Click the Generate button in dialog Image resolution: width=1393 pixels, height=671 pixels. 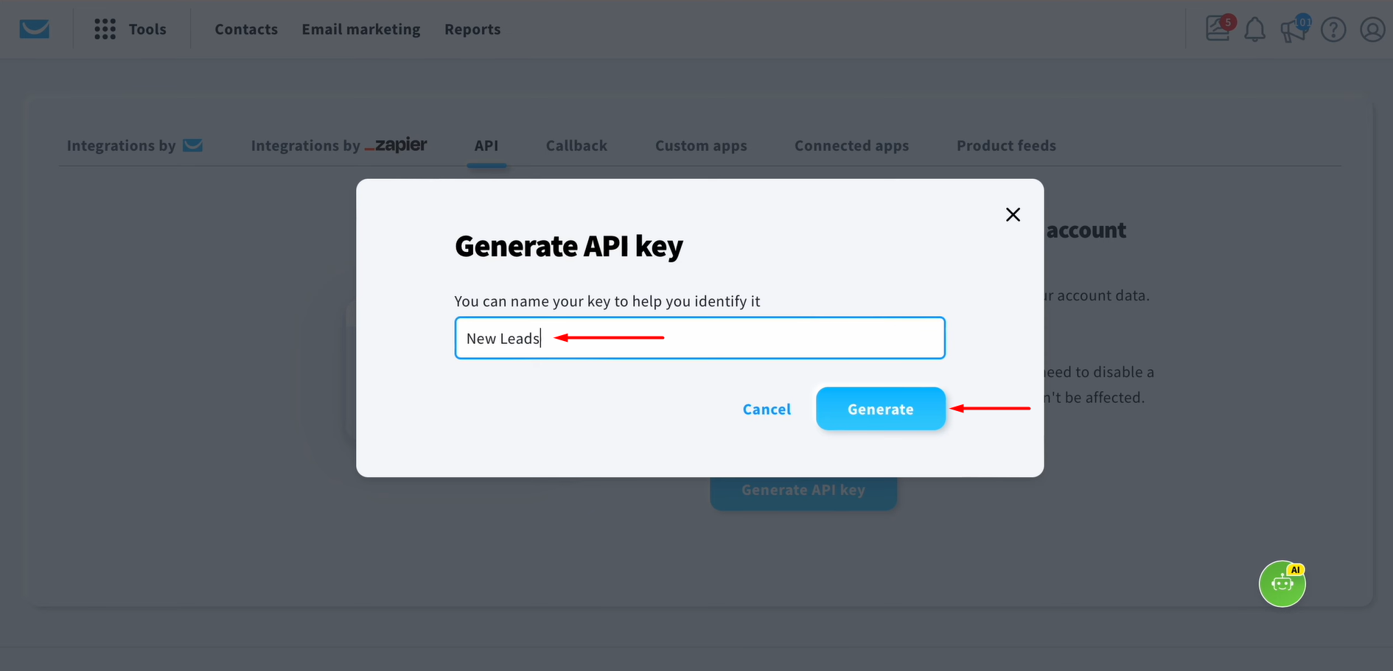(x=880, y=409)
